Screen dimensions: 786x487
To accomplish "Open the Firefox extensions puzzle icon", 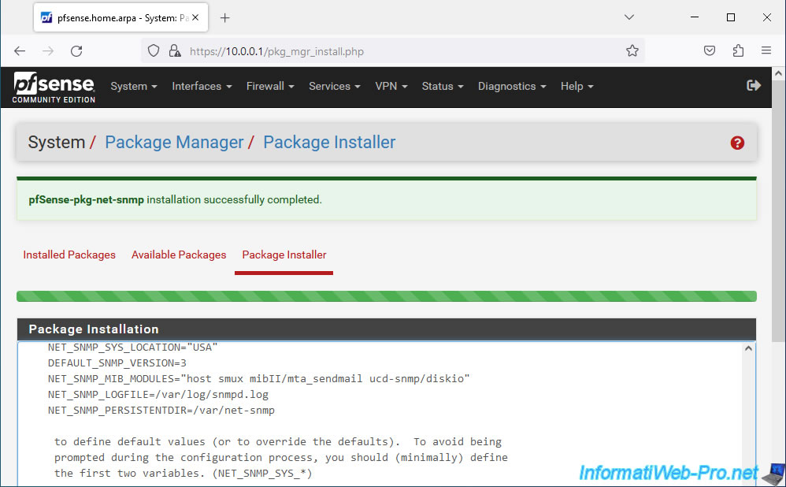I will point(738,50).
